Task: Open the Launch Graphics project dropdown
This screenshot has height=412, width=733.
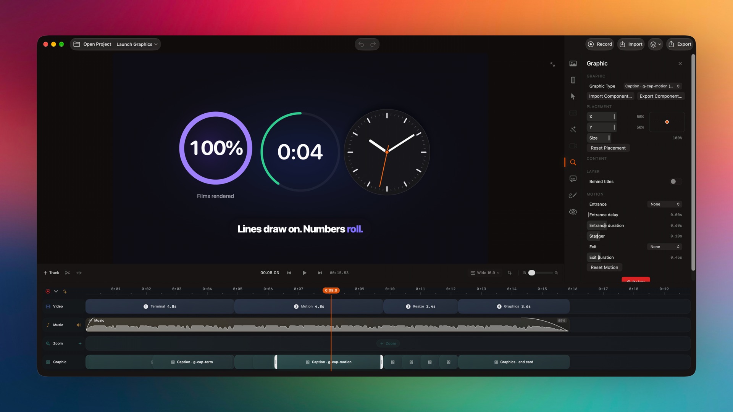Action: click(x=137, y=44)
